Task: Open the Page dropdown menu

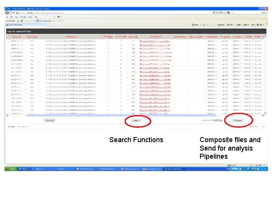Action: [x=239, y=25]
